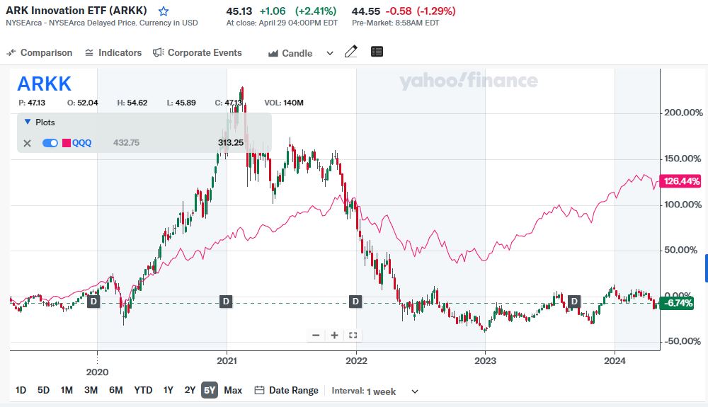Screen dimensions: 708x407
Task: Click the 432.75 QQQ value in Plots
Action: [127, 143]
